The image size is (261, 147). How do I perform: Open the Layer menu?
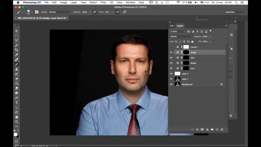pos(73,2)
